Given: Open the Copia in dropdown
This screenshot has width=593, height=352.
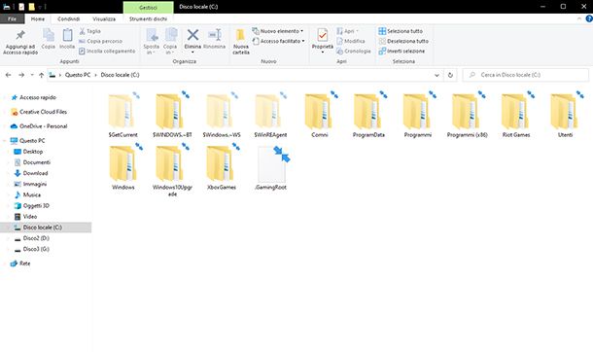Looking at the screenshot, I should [x=170, y=41].
